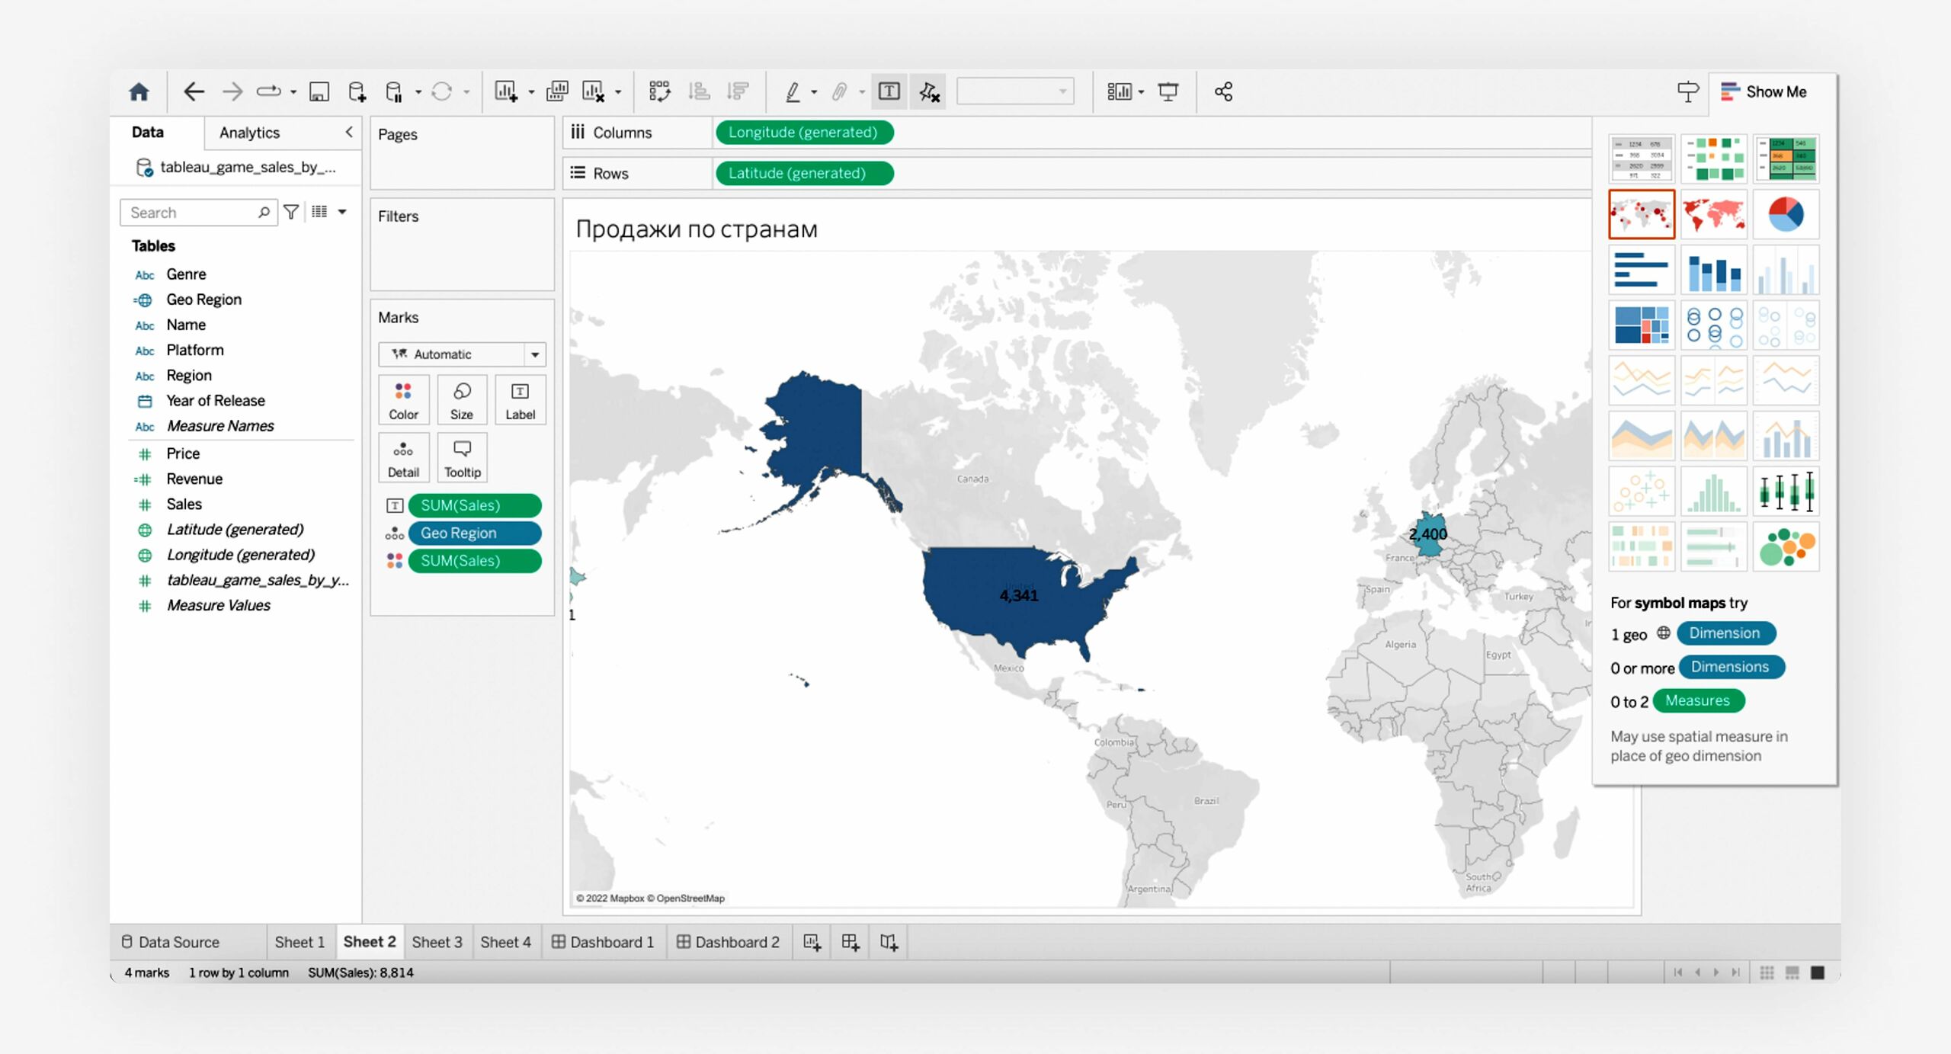
Task: Click the Swap rows and columns icon
Action: click(x=659, y=92)
